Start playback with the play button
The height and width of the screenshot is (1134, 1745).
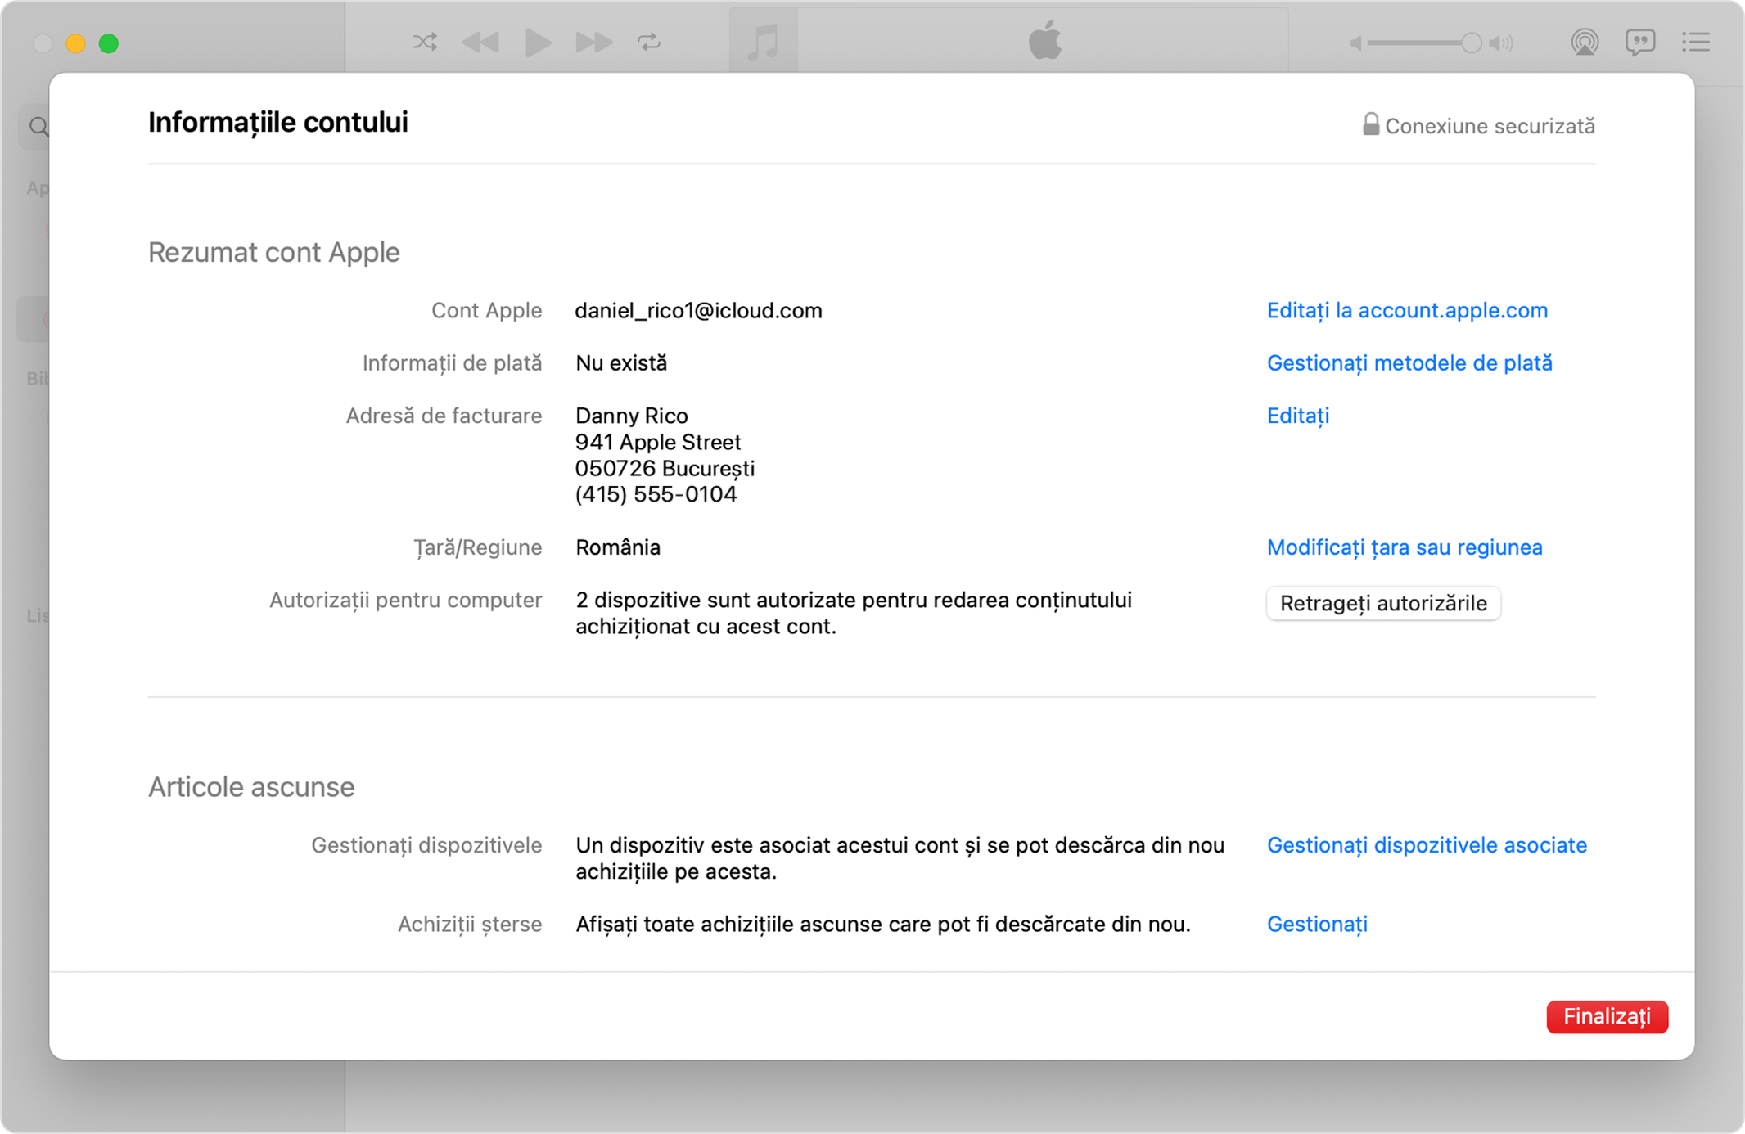point(538,43)
